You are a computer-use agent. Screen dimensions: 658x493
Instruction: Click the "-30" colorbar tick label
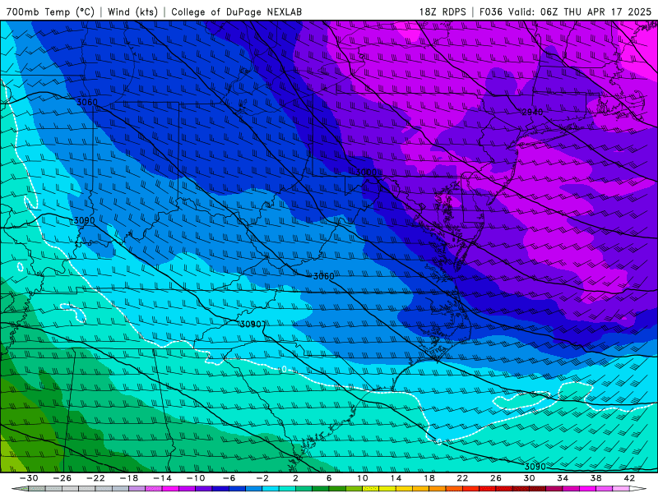click(x=29, y=478)
